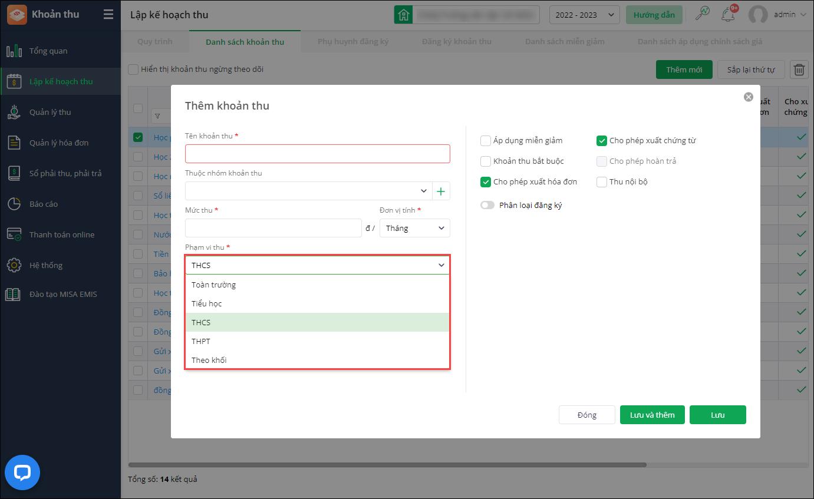Click the green home school icon
This screenshot has width=814, height=499.
(403, 15)
